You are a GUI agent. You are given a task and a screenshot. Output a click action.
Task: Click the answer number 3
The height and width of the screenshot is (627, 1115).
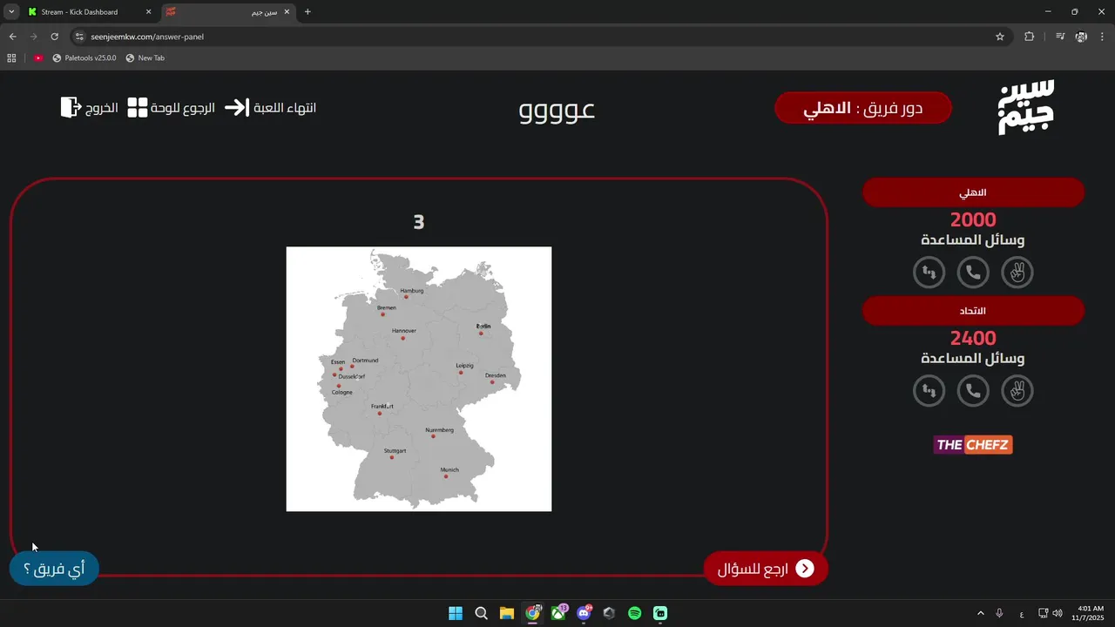point(419,222)
